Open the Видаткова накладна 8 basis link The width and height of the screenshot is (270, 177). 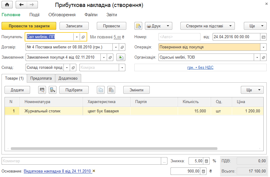[x=57, y=171]
